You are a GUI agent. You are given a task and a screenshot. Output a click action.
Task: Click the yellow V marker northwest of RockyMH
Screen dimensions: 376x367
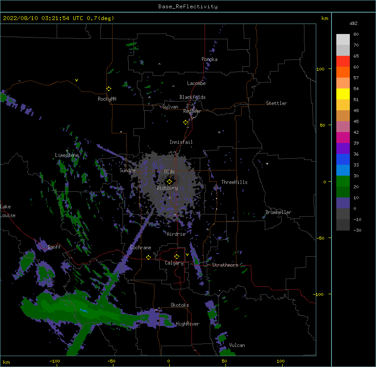tap(76, 80)
